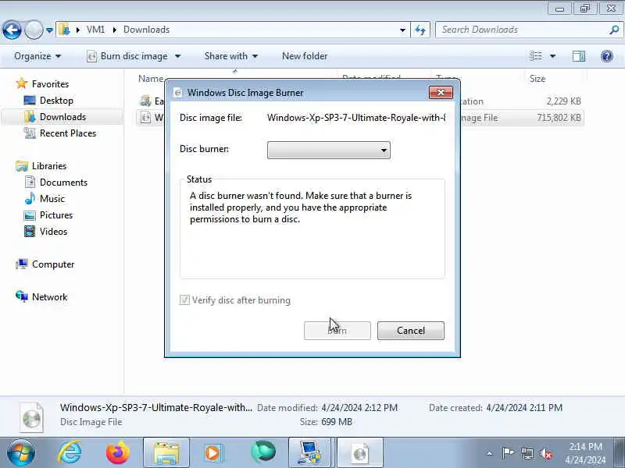Image resolution: width=625 pixels, height=468 pixels.
Task: Click the disc image filename in dialog
Action: point(356,118)
